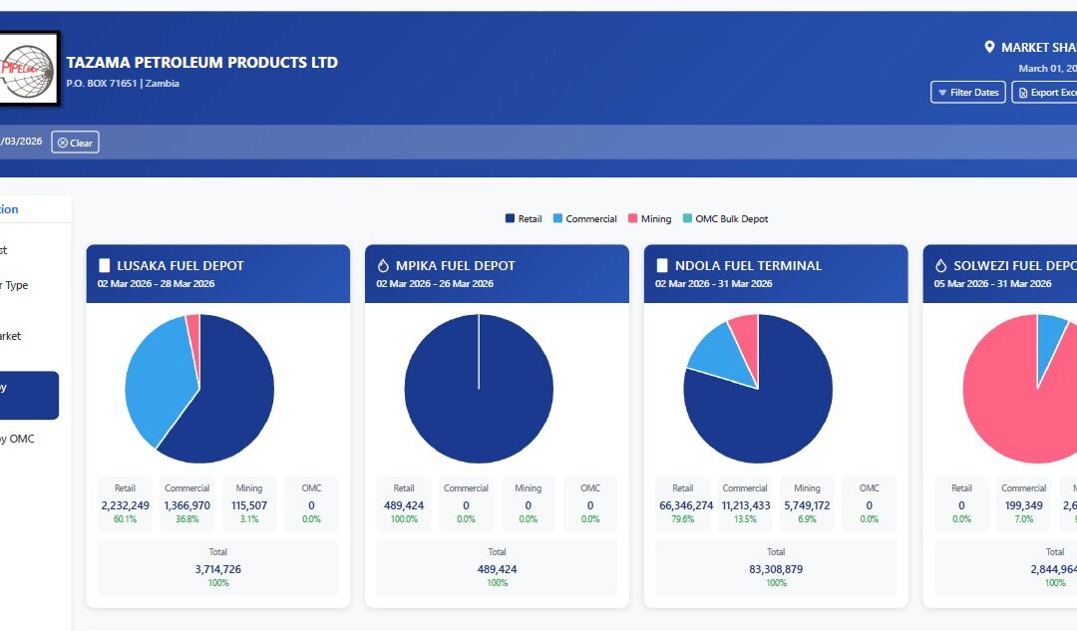The width and height of the screenshot is (1077, 631).
Task: Click the Lusaka Fuel Depot building icon
Action: coord(104,266)
